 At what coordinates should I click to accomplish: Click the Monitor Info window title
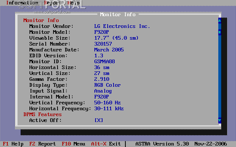coord(118,15)
